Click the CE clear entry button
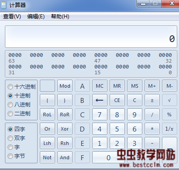 pos(117,100)
